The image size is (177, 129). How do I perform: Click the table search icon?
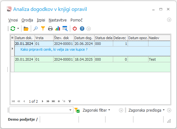click(65, 29)
